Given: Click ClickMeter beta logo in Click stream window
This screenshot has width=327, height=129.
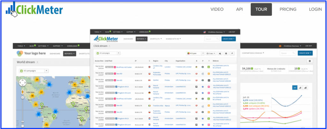Looking at the screenshot, I should point(106,39).
